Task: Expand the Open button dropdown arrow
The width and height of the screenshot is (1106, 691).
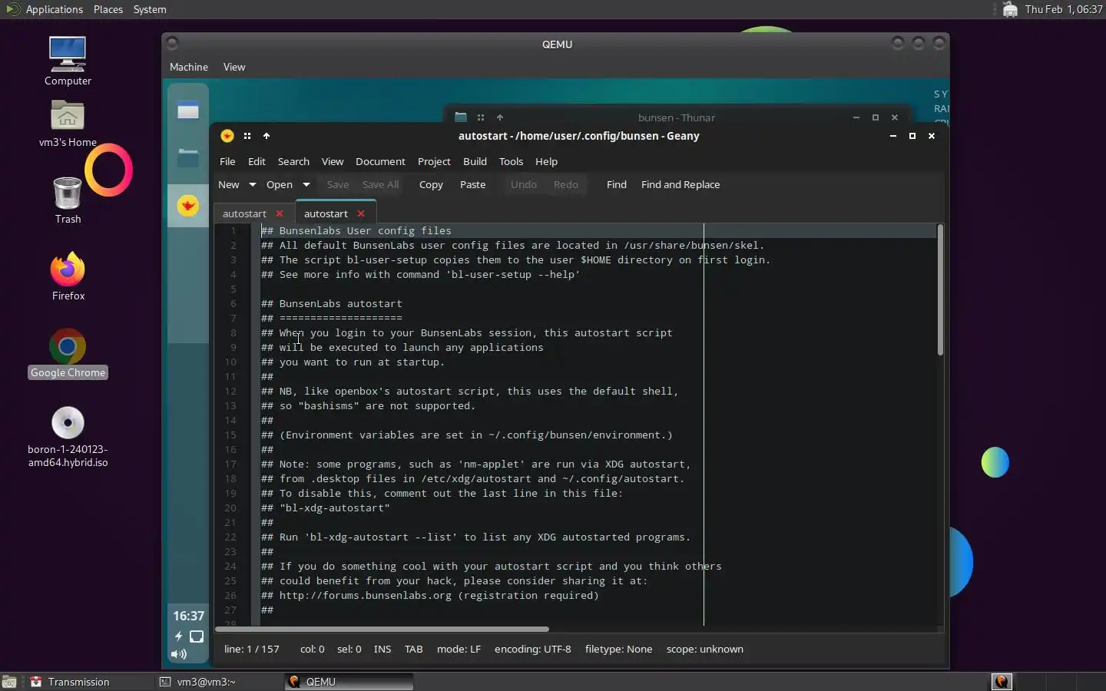Action: (x=306, y=184)
